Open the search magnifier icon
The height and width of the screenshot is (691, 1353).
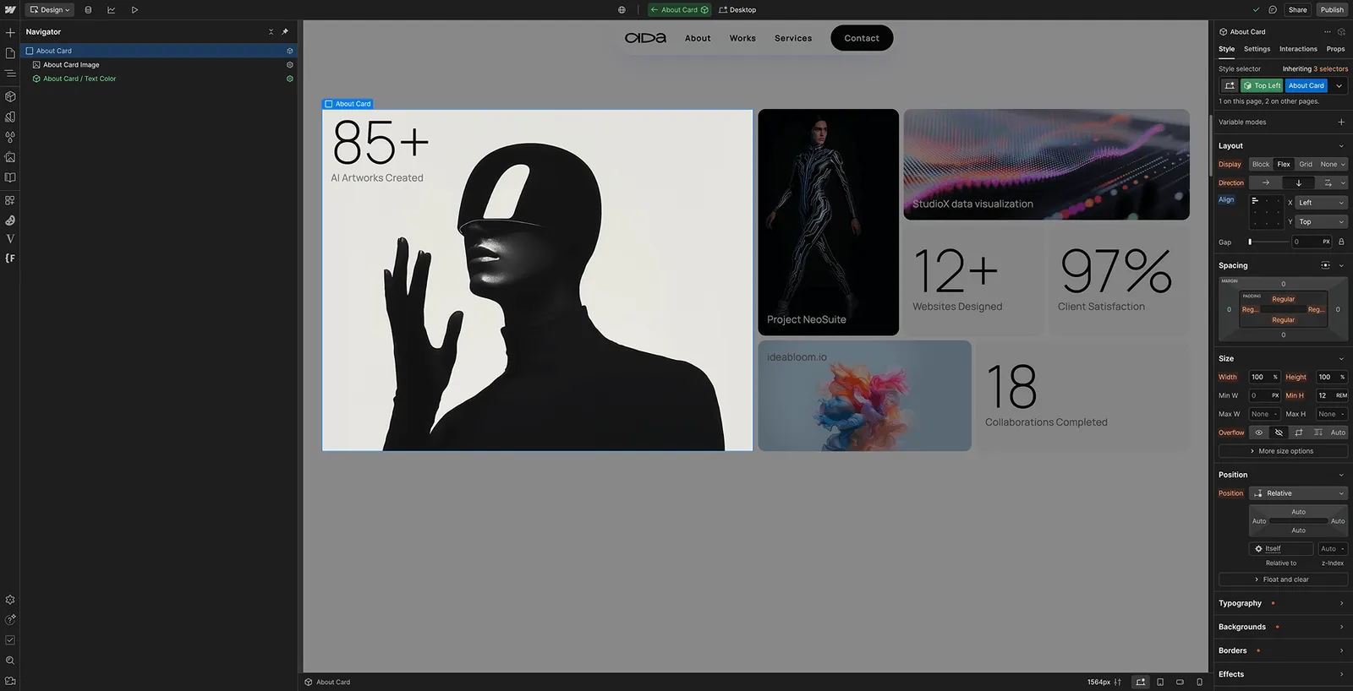10,661
